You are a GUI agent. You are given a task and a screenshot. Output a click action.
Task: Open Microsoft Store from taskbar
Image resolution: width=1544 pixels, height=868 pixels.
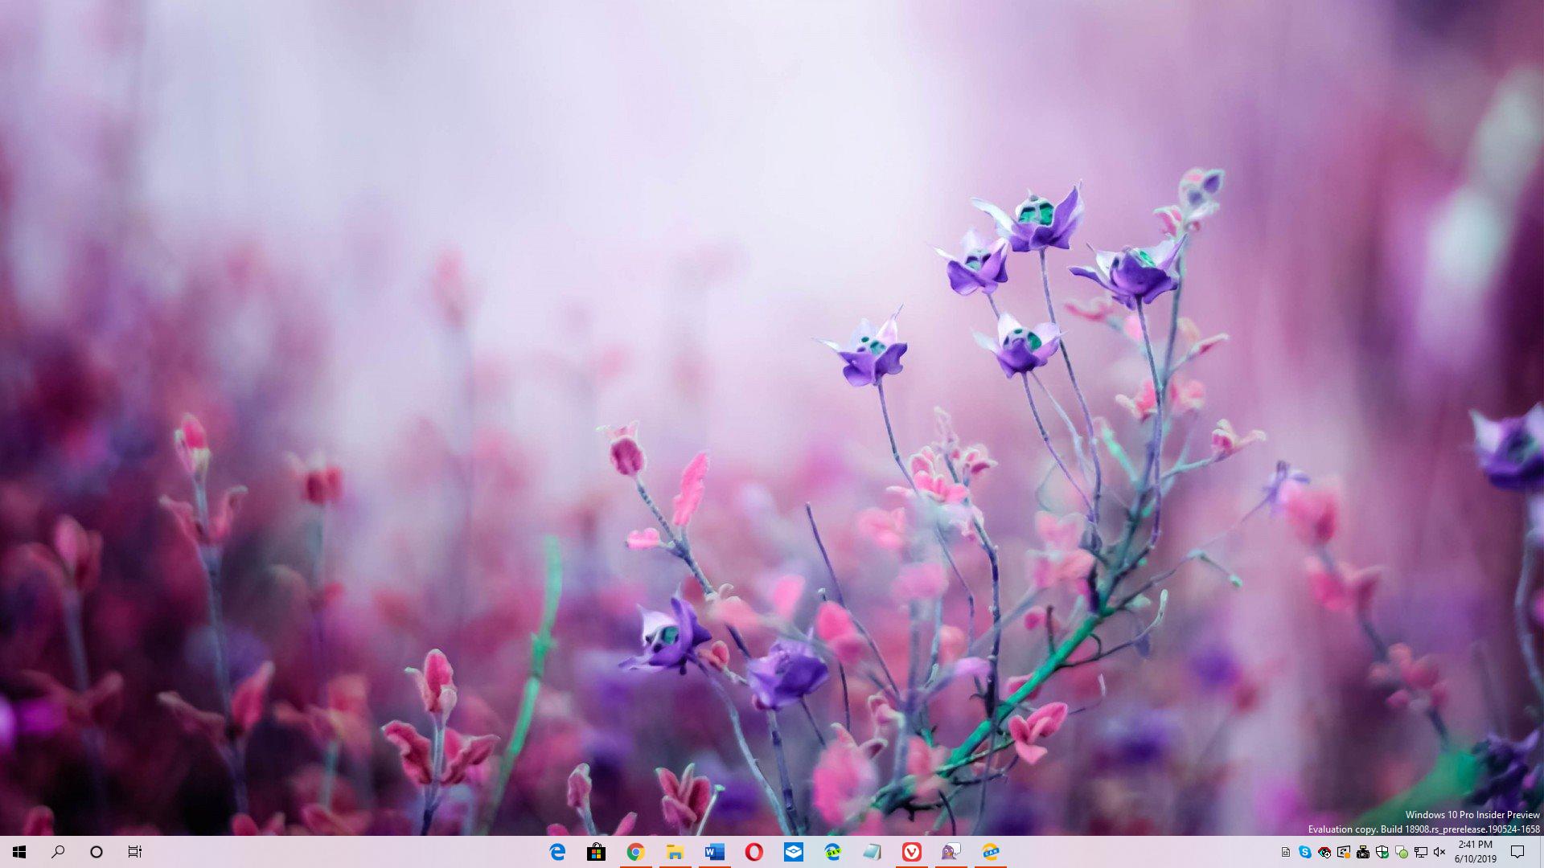(597, 852)
